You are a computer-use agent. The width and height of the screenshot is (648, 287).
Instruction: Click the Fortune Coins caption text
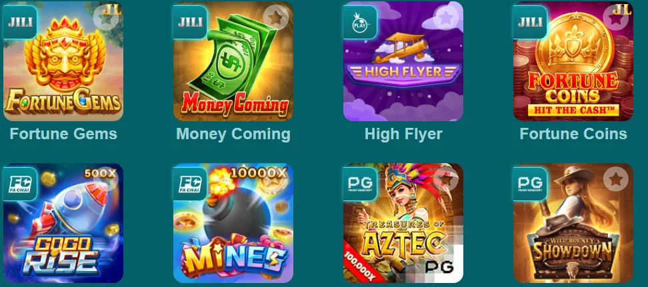573,134
